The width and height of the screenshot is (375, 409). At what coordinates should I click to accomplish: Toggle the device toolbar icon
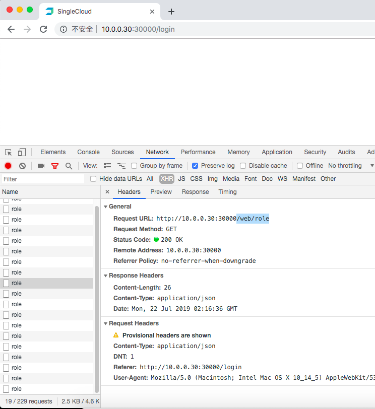22,152
